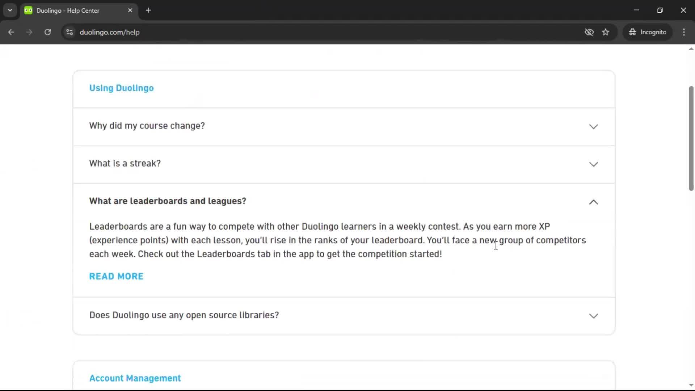Collapse leaderboards and leagues answer chevron
The height and width of the screenshot is (391, 695).
[x=593, y=202]
